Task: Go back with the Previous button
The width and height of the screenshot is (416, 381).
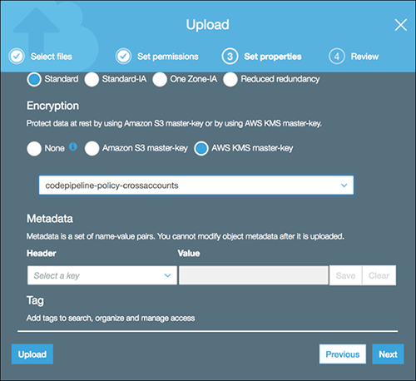Action: 343,354
